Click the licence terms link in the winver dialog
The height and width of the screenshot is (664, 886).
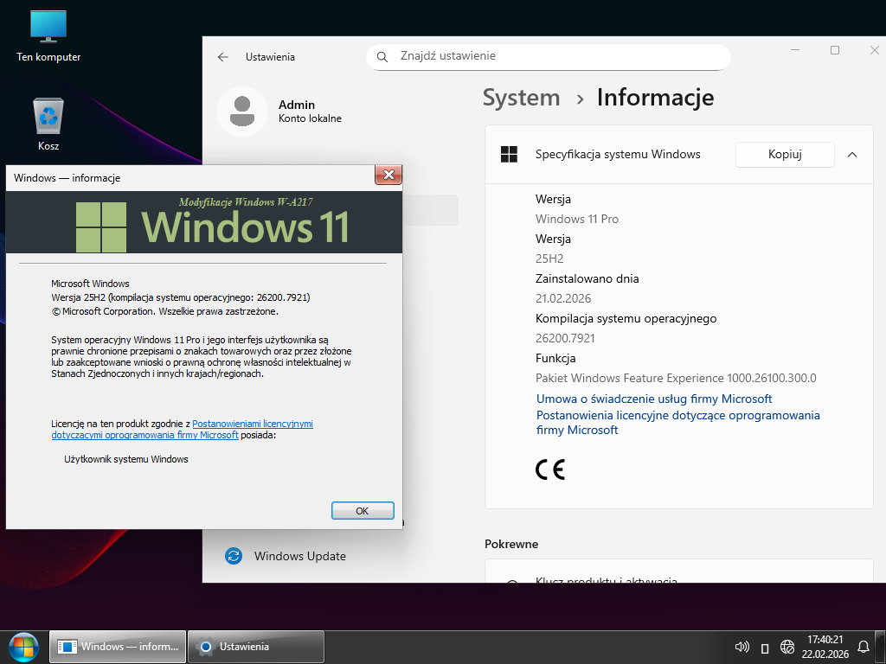click(x=252, y=424)
